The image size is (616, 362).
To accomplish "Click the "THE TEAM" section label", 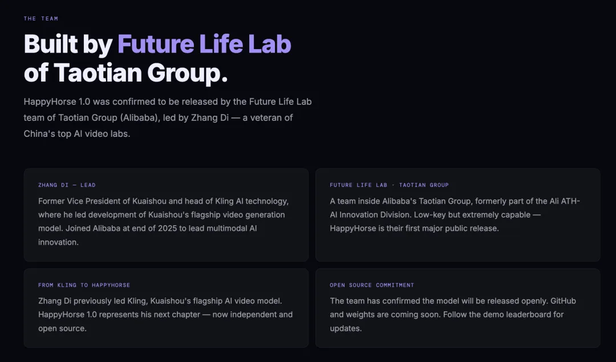I will 41,19.
